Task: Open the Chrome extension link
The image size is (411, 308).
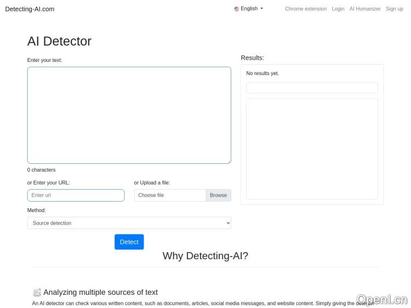Action: coord(305,9)
